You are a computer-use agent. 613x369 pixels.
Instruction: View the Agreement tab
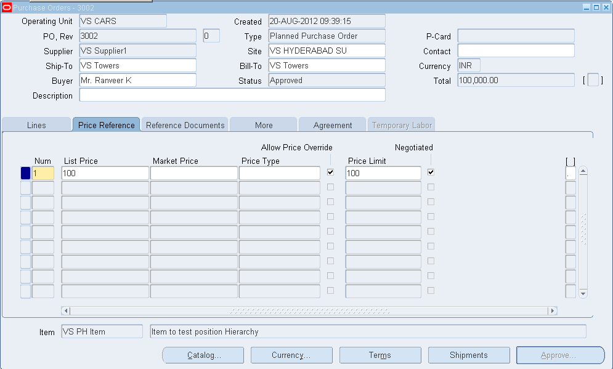(x=332, y=124)
